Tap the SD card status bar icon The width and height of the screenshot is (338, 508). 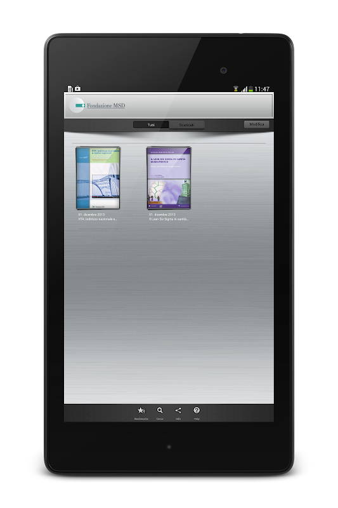point(70,88)
